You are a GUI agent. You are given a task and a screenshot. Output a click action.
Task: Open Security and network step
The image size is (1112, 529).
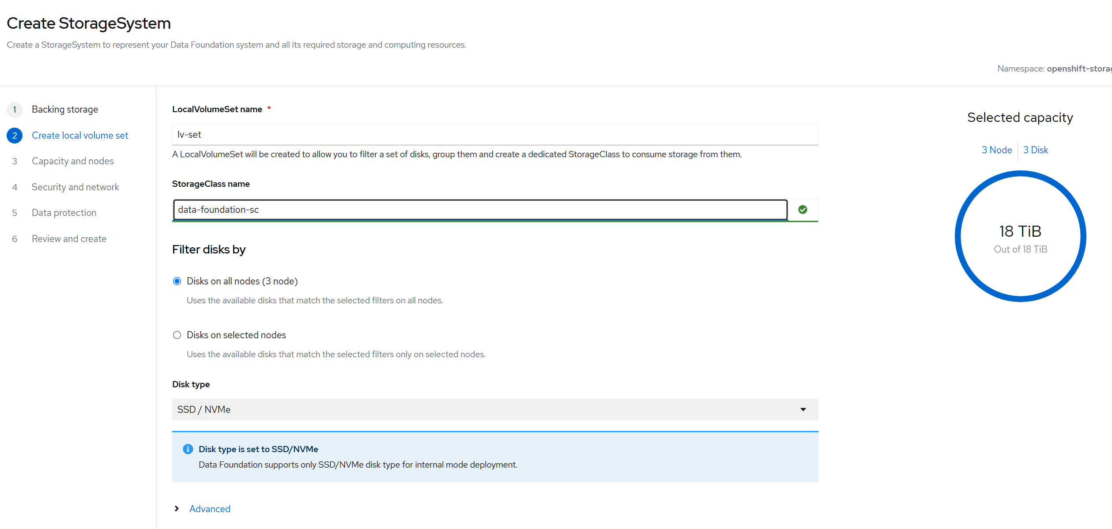(x=75, y=187)
